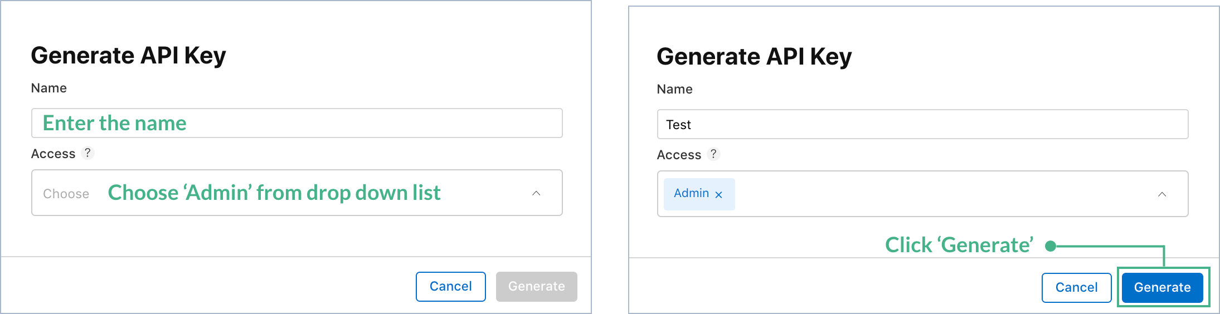
Task: Click the Generate API Key heading above the empty form
Action: [x=128, y=56]
